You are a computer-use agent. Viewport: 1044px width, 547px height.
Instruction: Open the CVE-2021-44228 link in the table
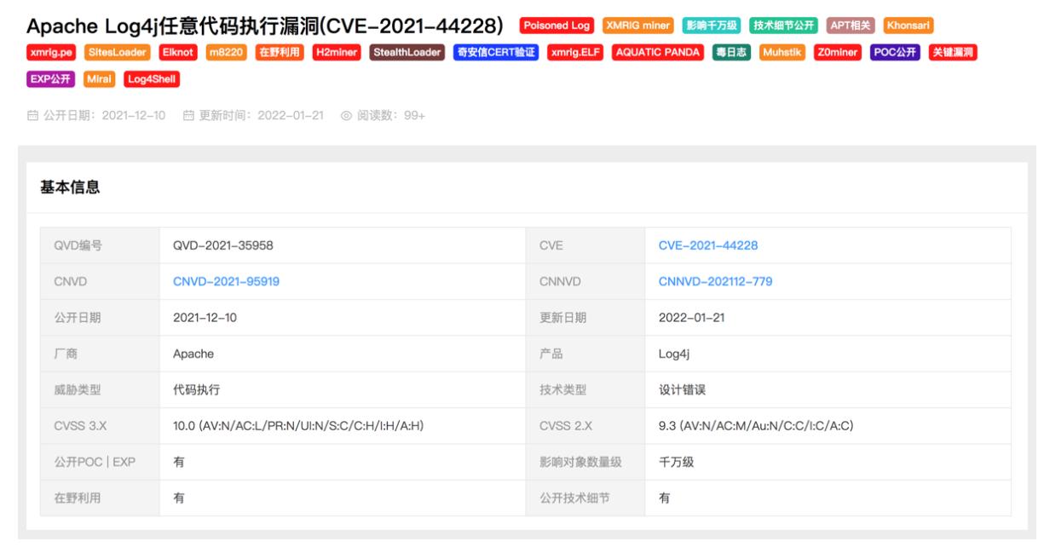pyautogui.click(x=708, y=245)
